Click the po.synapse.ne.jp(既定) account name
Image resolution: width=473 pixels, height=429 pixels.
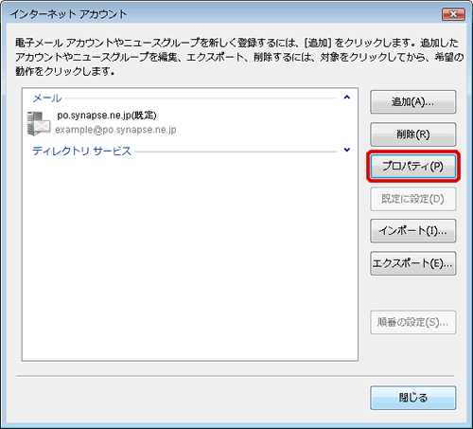[x=107, y=116]
